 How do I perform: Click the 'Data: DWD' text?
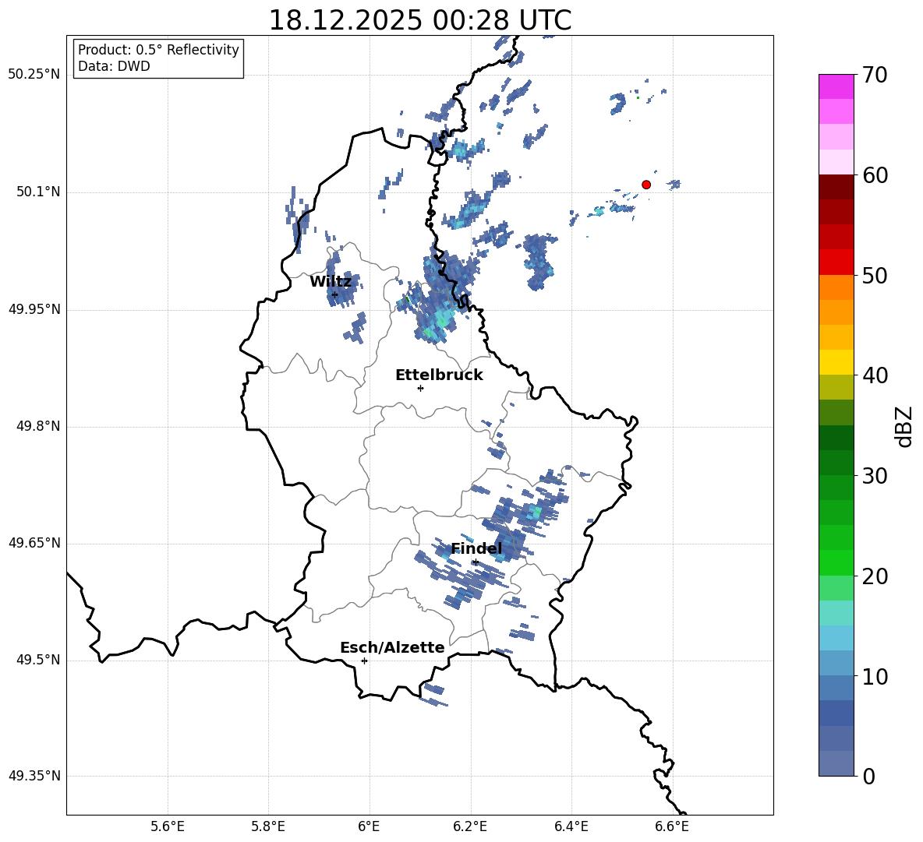[x=114, y=66]
